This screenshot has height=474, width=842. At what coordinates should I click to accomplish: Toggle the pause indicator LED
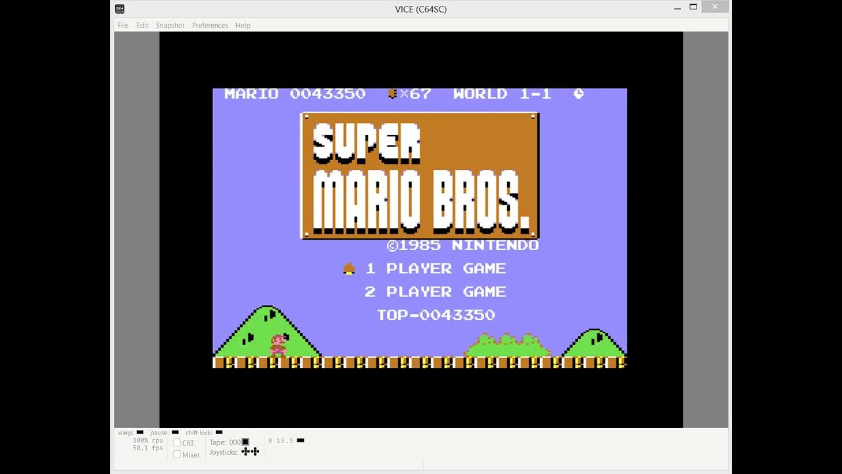pyautogui.click(x=175, y=433)
